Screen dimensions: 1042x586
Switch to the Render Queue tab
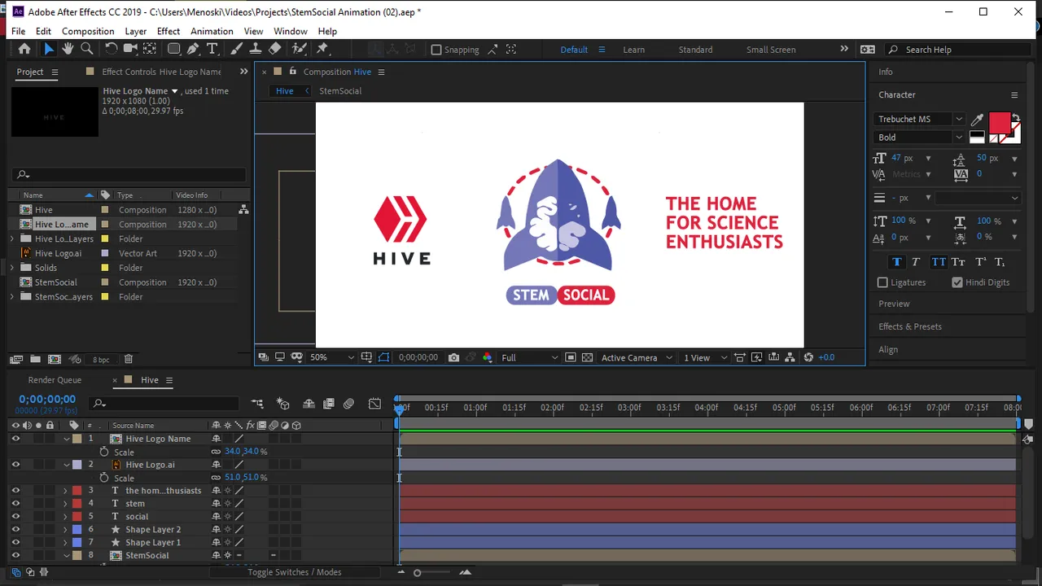[x=55, y=380]
